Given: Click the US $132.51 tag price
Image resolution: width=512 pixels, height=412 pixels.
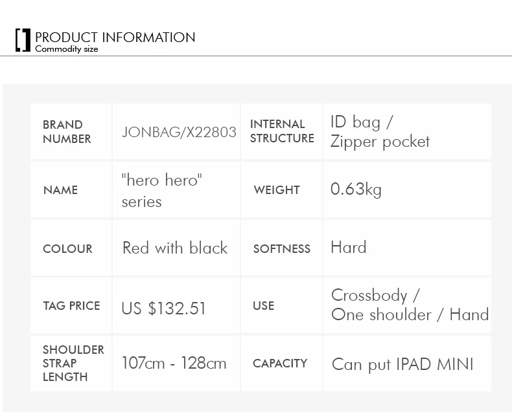Looking at the screenshot, I should tap(163, 308).
